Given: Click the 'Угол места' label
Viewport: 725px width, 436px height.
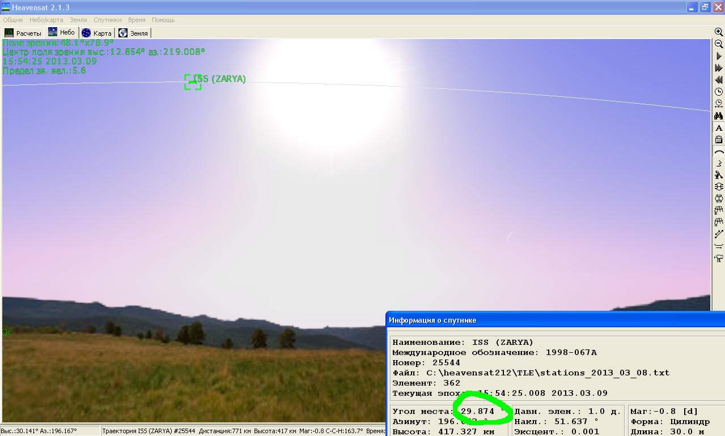Looking at the screenshot, I should click(x=423, y=411).
